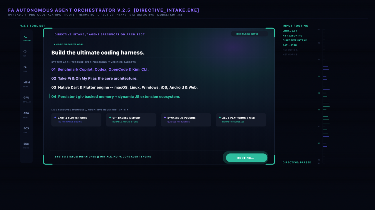Click the HERMETIC CODEBASE subtitle

coord(233,122)
